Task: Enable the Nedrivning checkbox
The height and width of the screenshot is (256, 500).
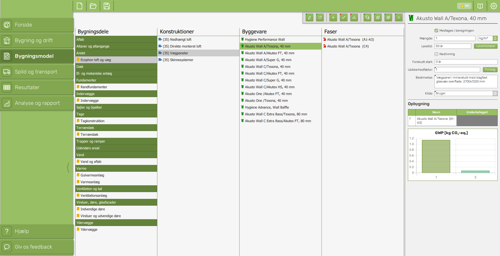Action: tap(436, 54)
